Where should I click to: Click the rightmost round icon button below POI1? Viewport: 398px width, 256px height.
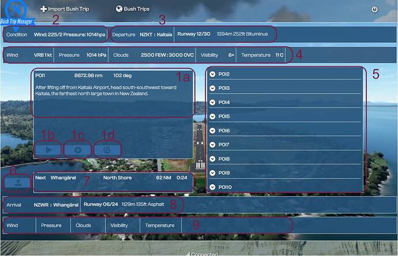[x=107, y=150]
